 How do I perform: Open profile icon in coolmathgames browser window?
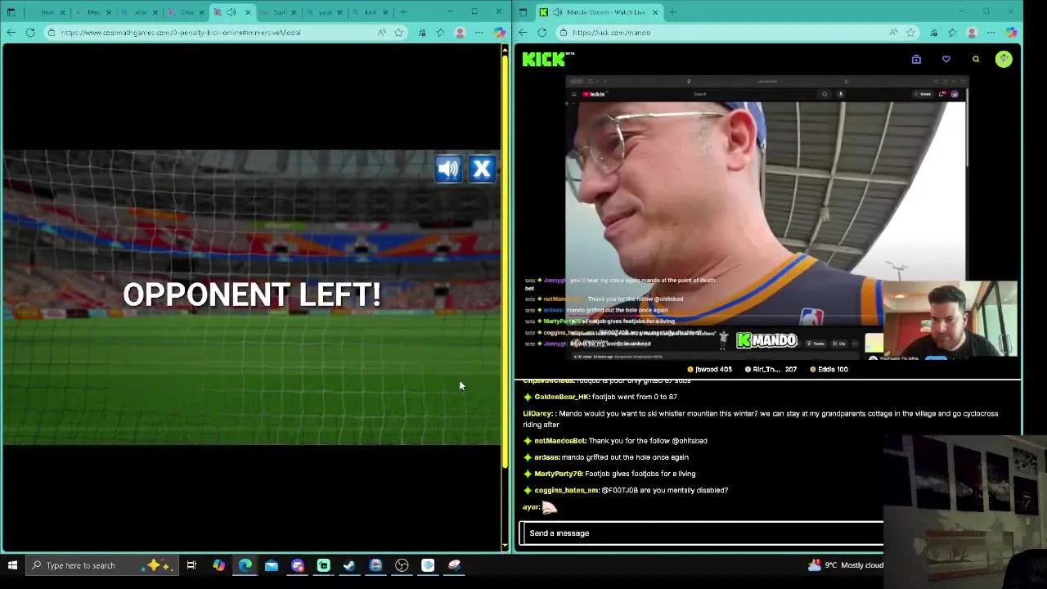point(460,33)
